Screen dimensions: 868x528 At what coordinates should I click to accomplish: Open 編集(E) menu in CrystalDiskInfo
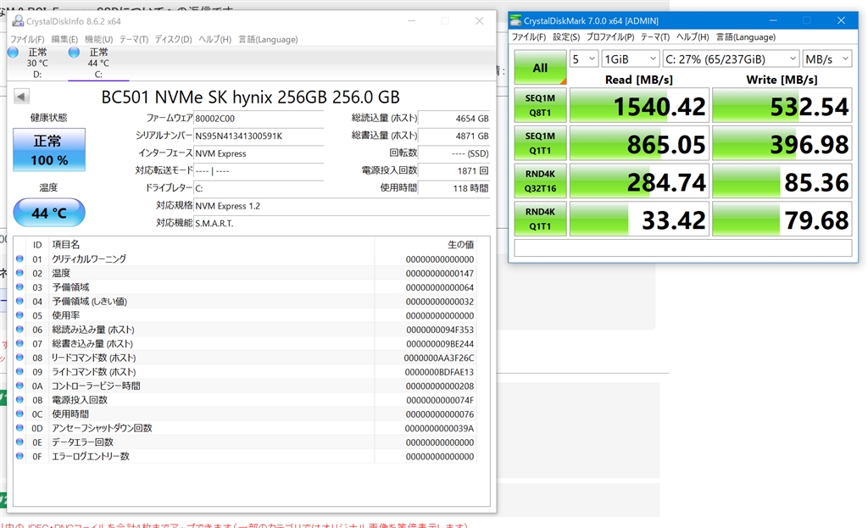point(64,39)
